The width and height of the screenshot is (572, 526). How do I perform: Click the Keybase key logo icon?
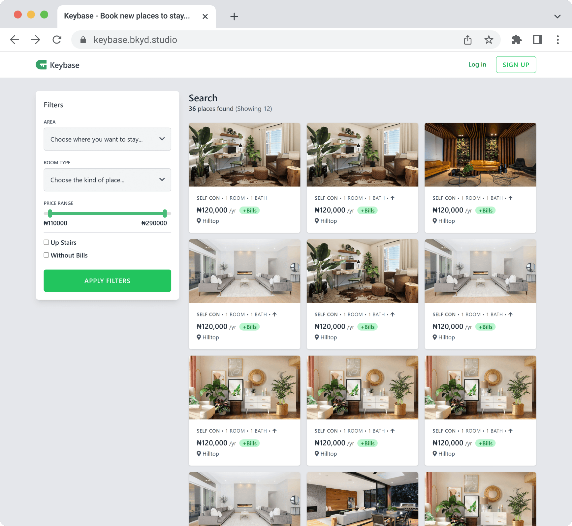[x=41, y=65]
